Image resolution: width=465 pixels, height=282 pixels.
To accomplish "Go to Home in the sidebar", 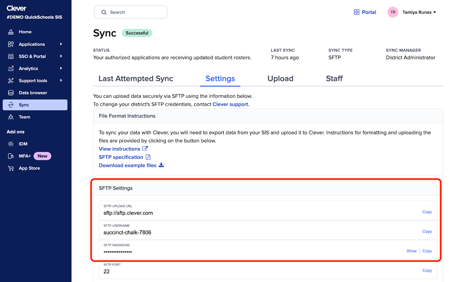I will click(25, 32).
